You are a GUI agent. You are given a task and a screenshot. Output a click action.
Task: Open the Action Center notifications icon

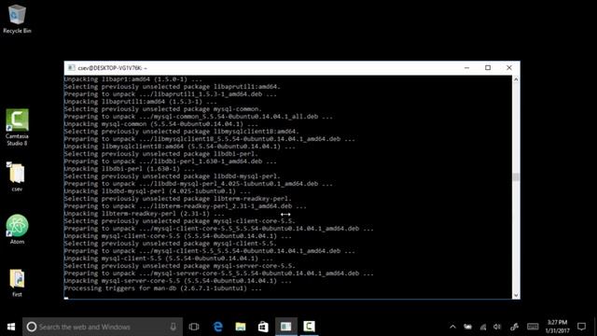[x=581, y=327]
